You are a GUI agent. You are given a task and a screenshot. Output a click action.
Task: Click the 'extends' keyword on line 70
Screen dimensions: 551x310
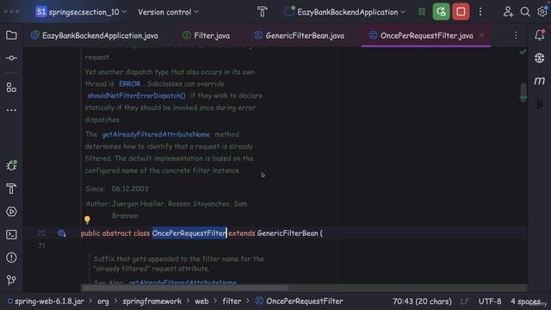click(x=242, y=233)
